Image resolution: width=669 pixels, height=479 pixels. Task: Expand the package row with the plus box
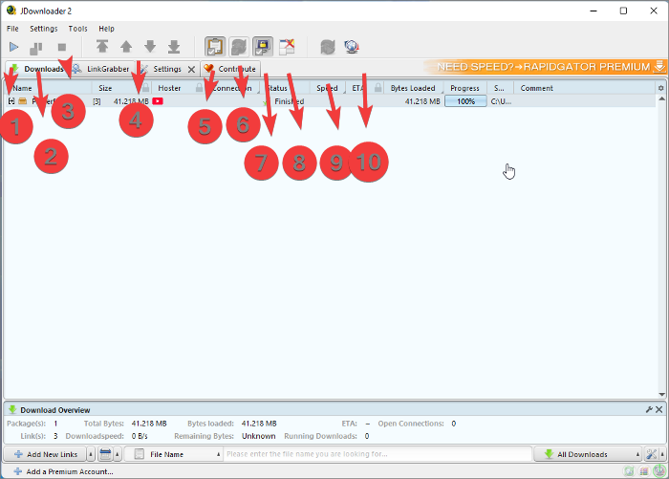coord(11,101)
